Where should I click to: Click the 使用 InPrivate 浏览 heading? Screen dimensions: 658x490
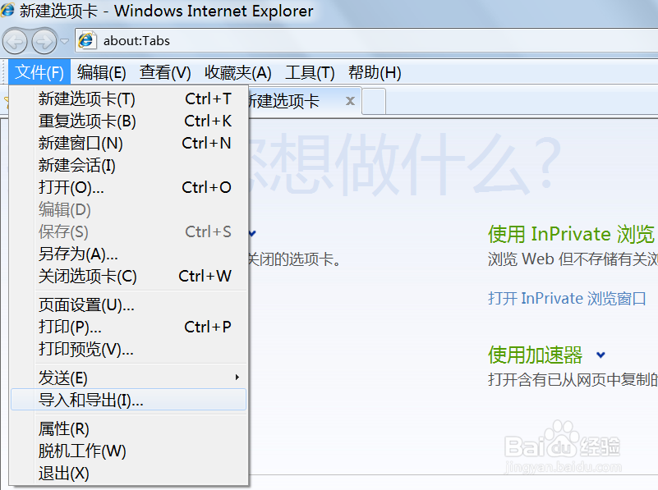571,234
